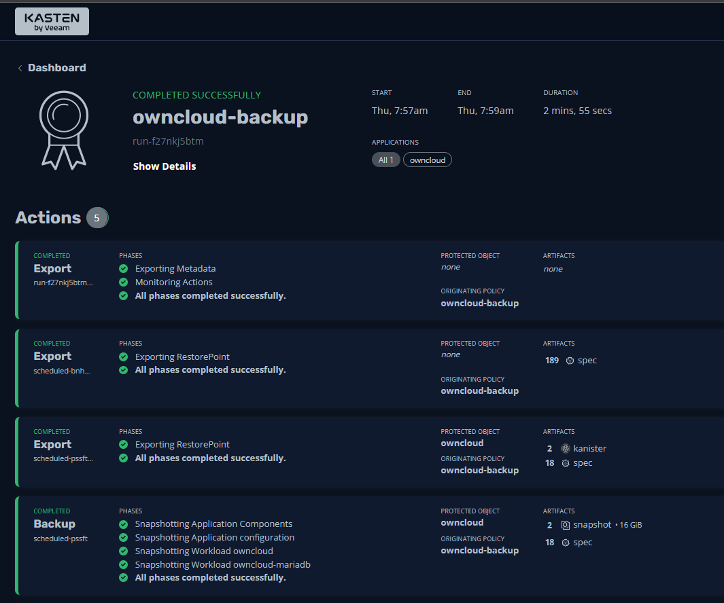Open owncloud protected object in Backup action
This screenshot has width=724, height=603.
pyautogui.click(x=462, y=523)
